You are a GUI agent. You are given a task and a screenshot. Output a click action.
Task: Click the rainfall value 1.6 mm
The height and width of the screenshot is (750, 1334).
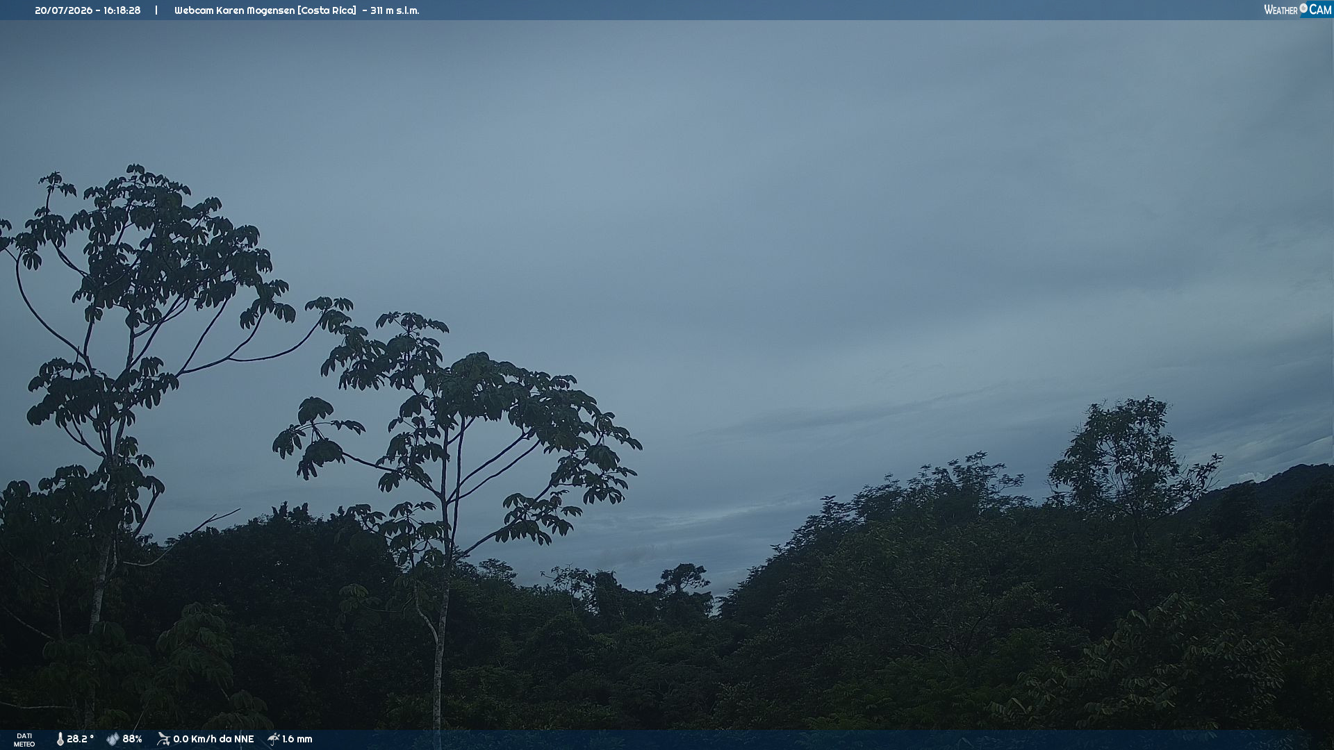(x=297, y=740)
